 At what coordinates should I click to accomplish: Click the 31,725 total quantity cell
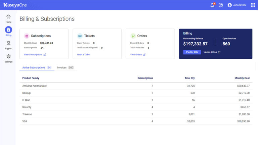point(191,86)
